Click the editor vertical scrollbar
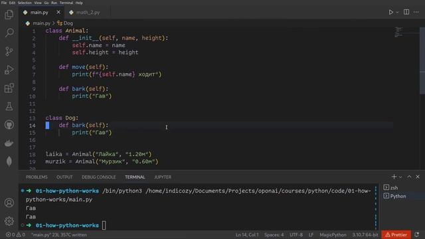 click(x=422, y=60)
